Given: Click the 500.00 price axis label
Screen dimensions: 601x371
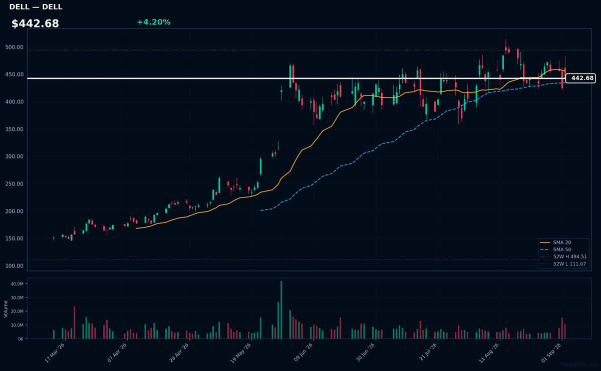Looking at the screenshot, I should tap(14, 47).
